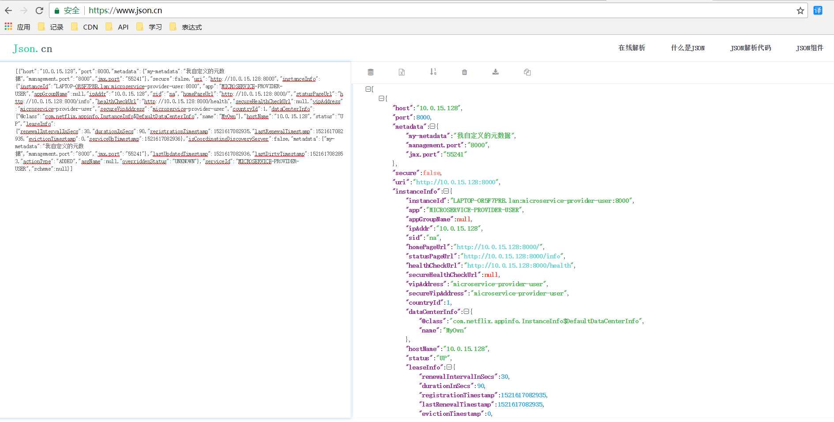Viewport: 834px width, 422px height.
Task: Open the API bookmark folder
Action: coord(117,27)
